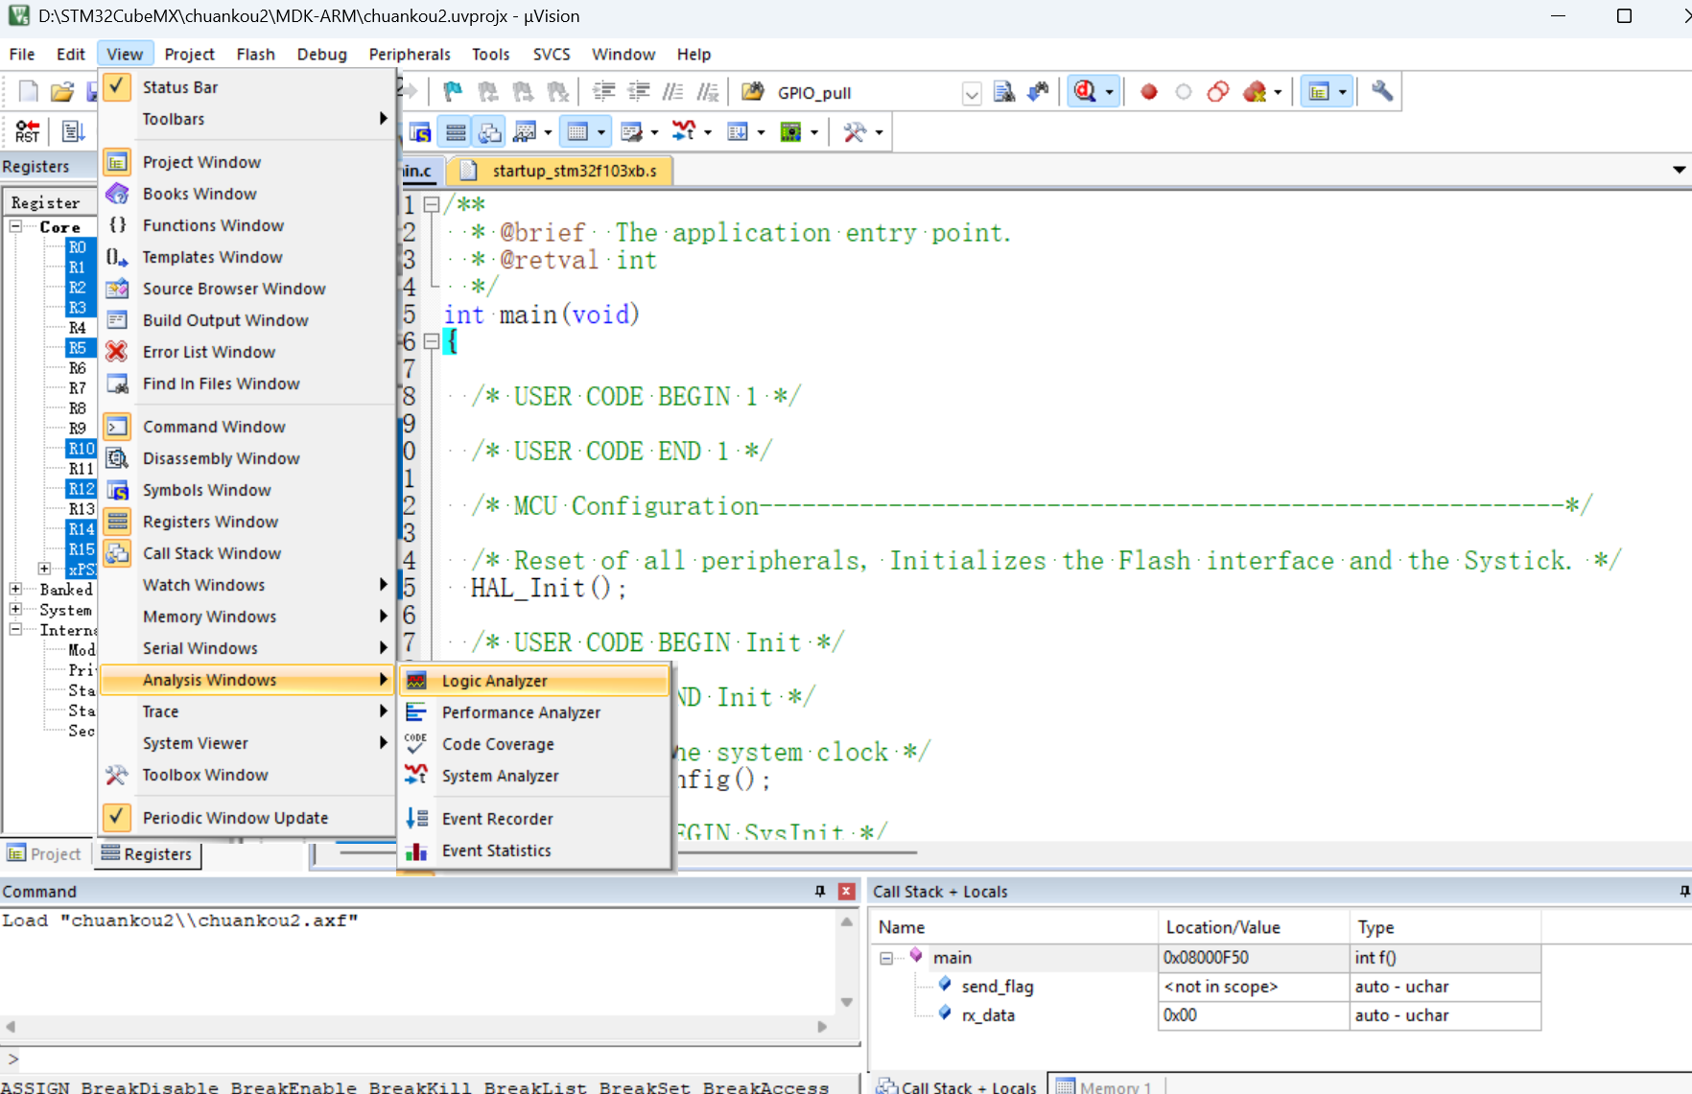Screen dimensions: 1692x1094
Task: Open the Debug menu
Action: 322,55
